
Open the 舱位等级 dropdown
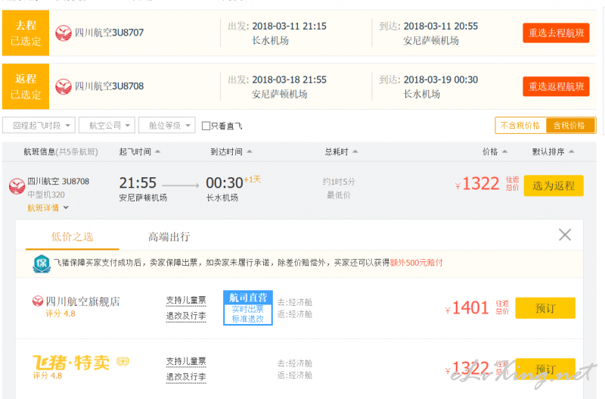(167, 126)
